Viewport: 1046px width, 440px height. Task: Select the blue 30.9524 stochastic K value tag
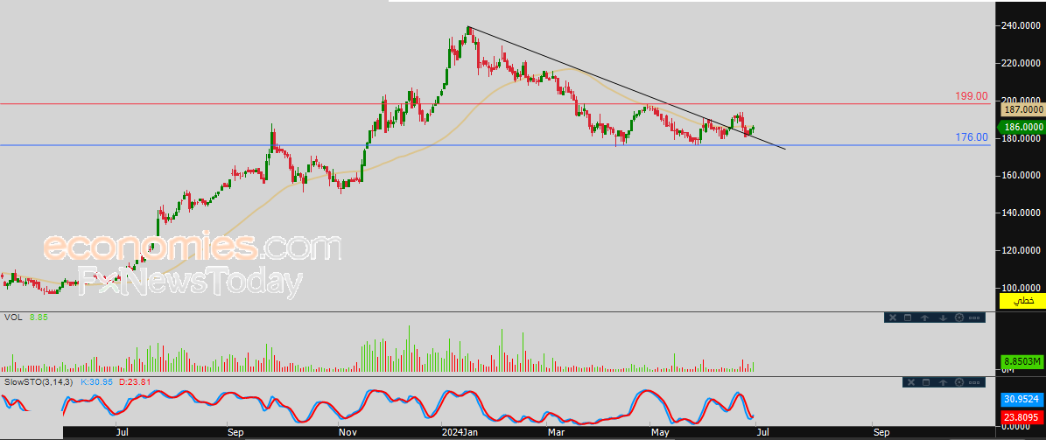(x=1022, y=400)
